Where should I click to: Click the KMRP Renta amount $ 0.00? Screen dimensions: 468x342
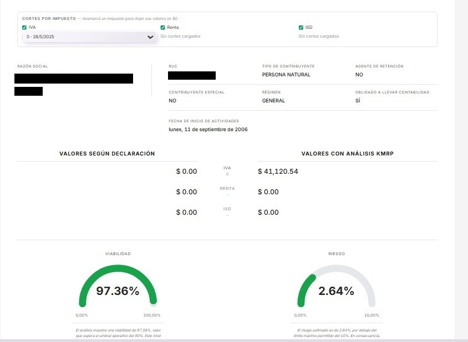[268, 192]
